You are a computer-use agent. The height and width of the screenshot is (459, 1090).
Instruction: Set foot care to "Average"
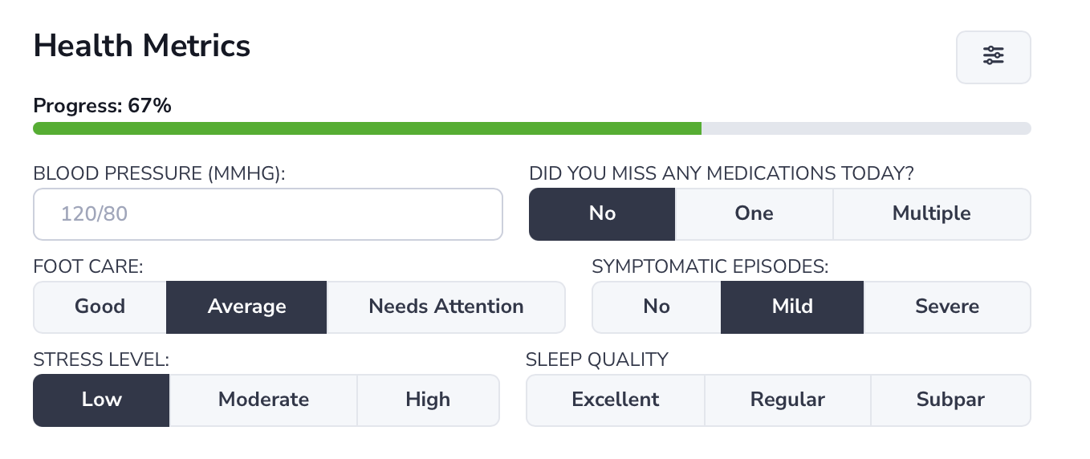coord(246,307)
